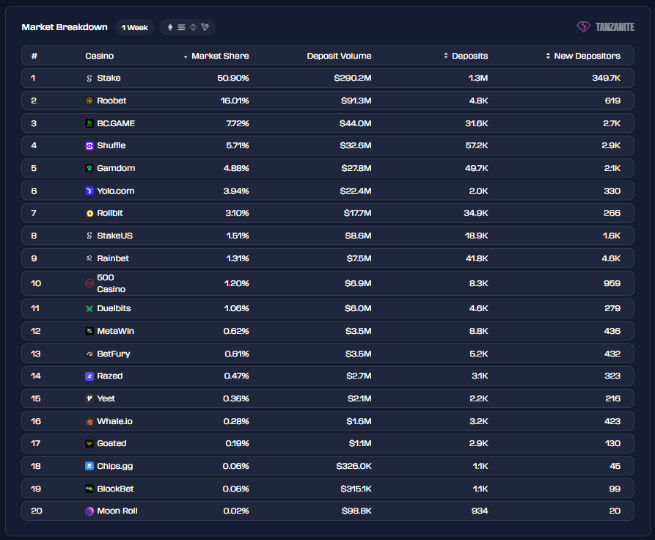Click the StakeUS casino logo

89,236
